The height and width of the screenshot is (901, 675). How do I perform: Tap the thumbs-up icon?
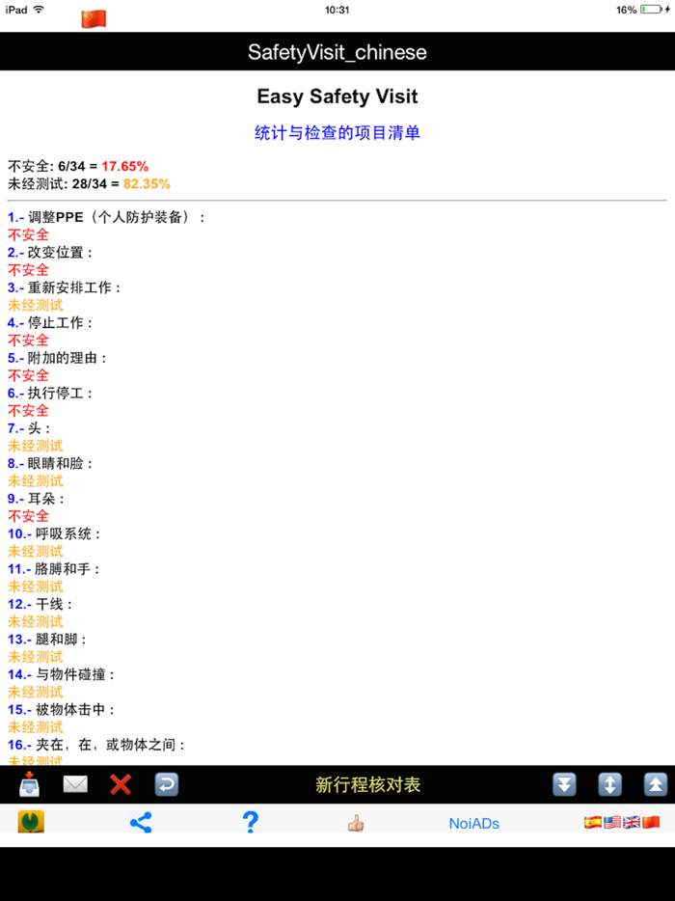click(356, 824)
